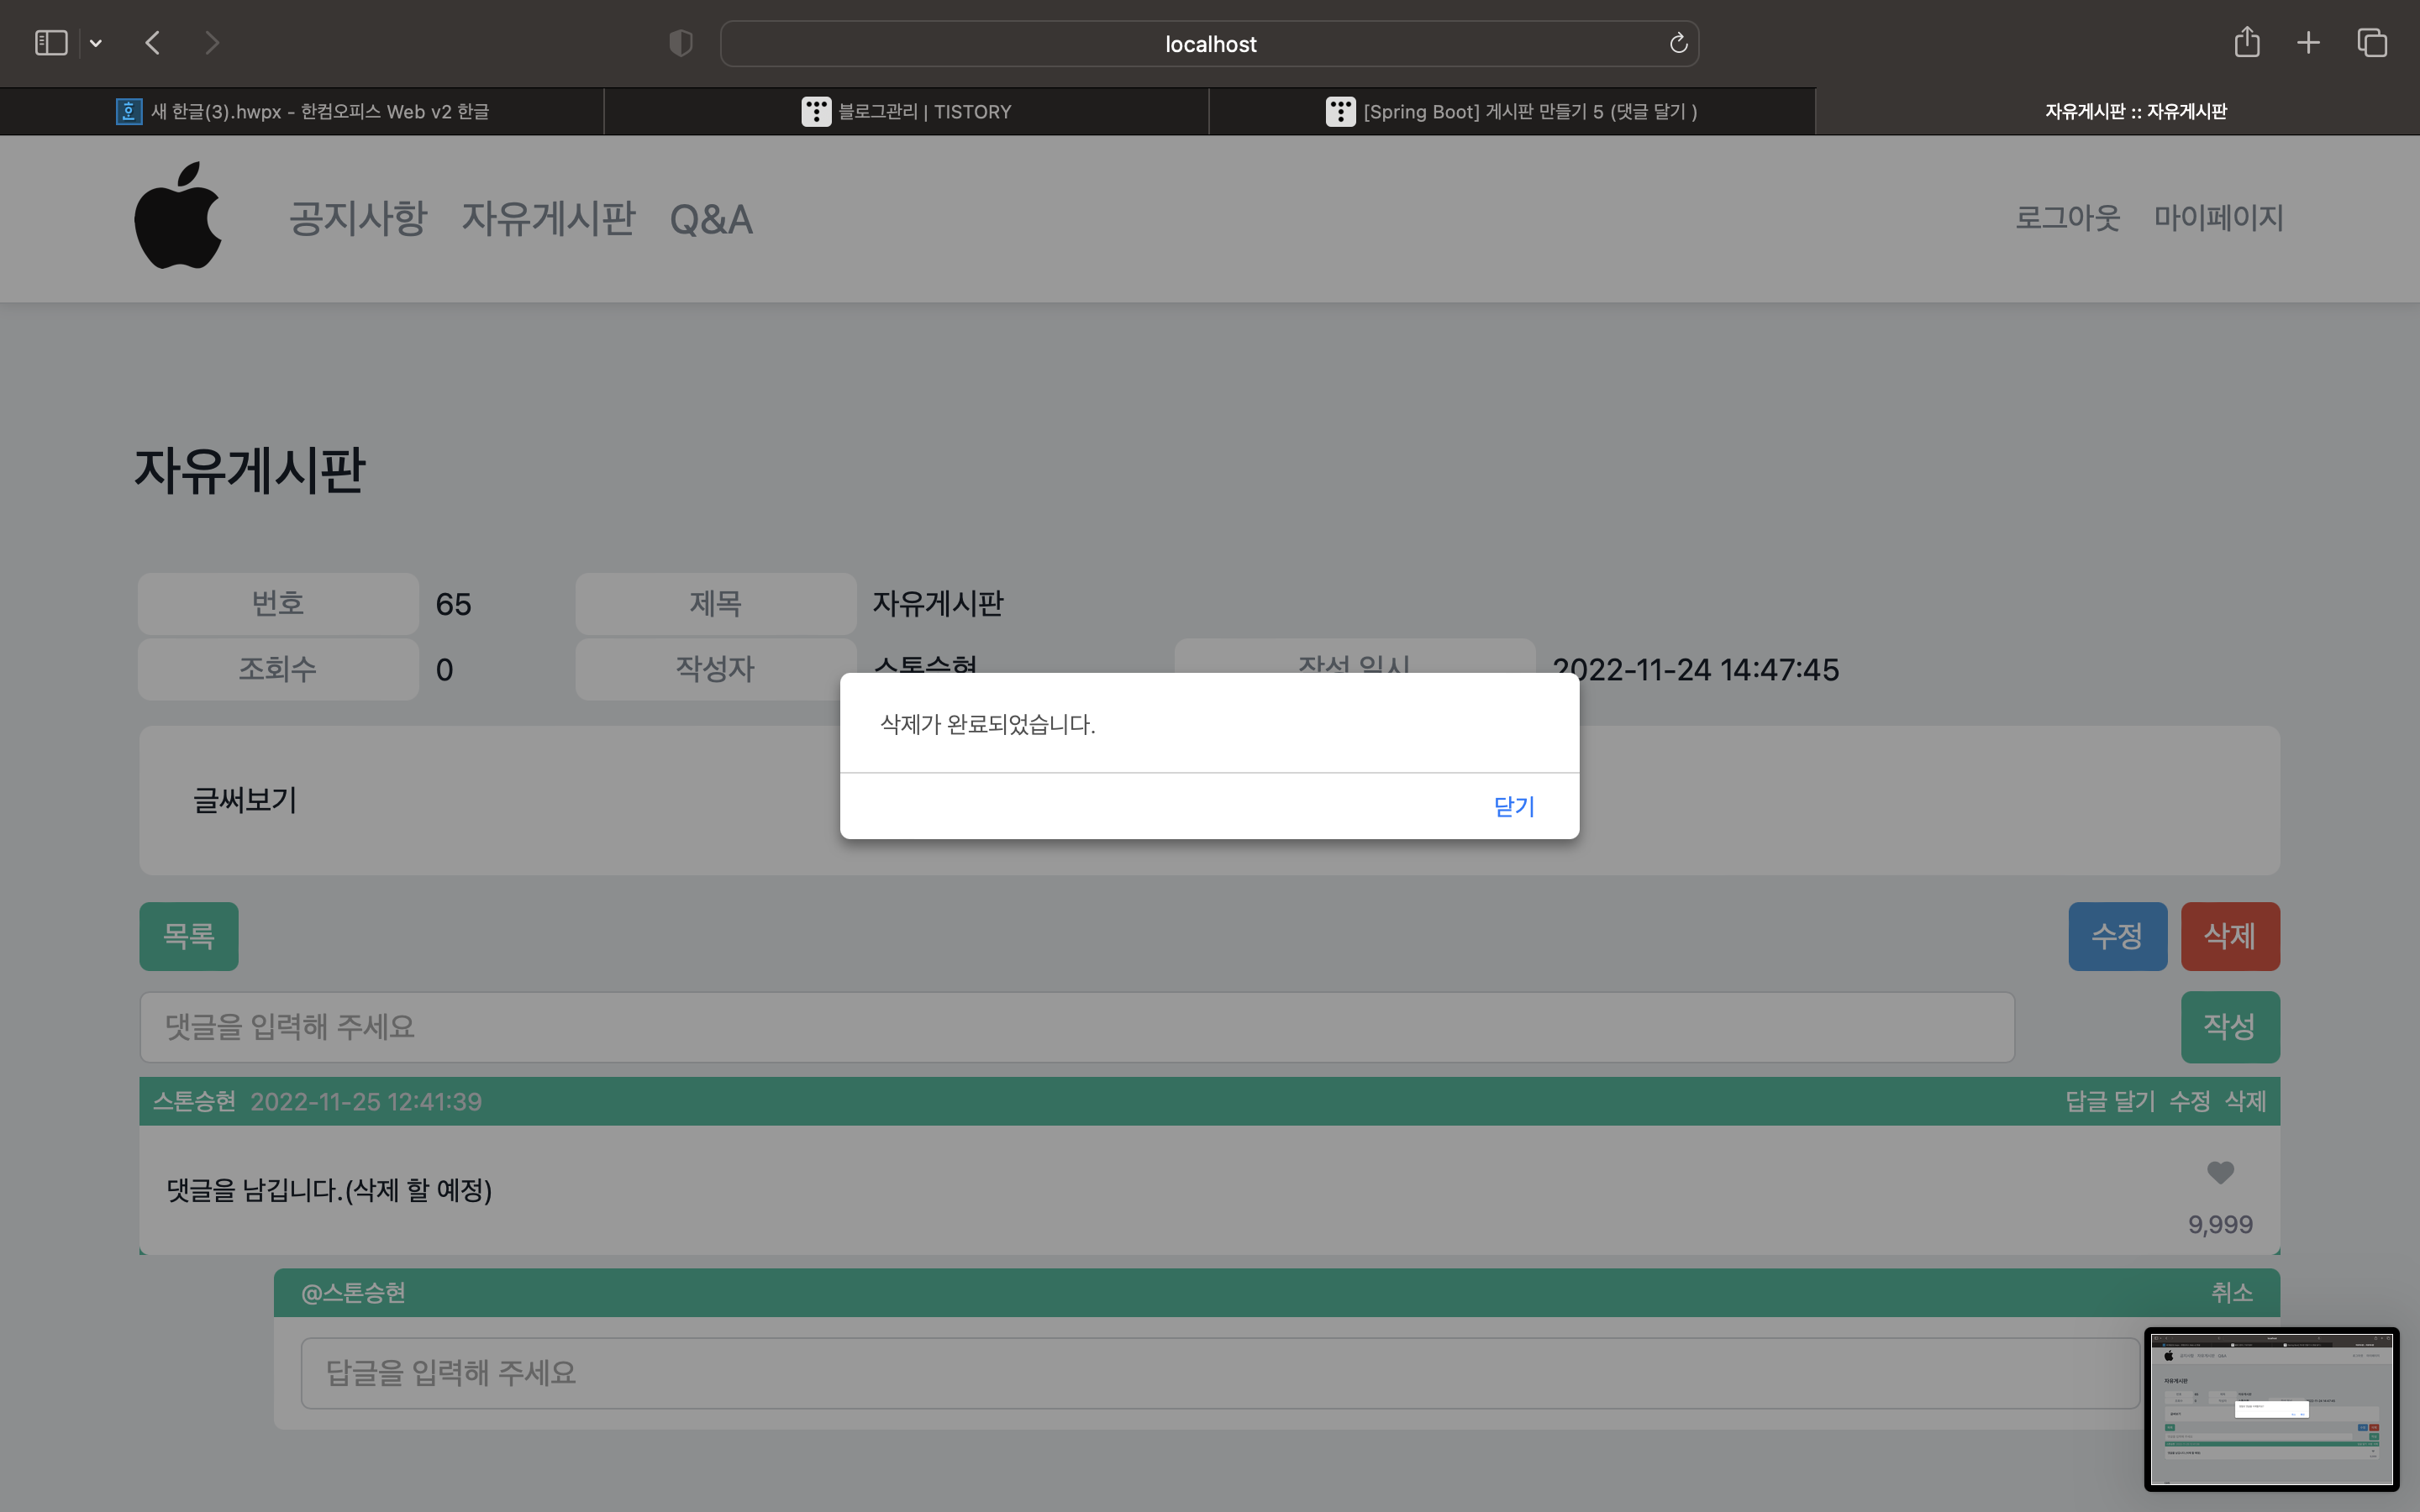
Task: Switch to the 블로그관리 TISTORY tab
Action: click(907, 111)
